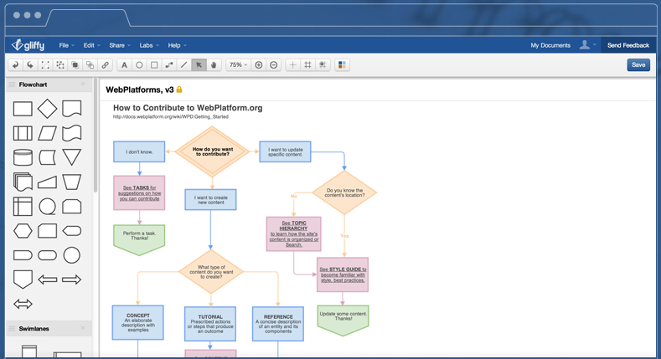Pick the Data parallelogram shape

click(x=47, y=133)
